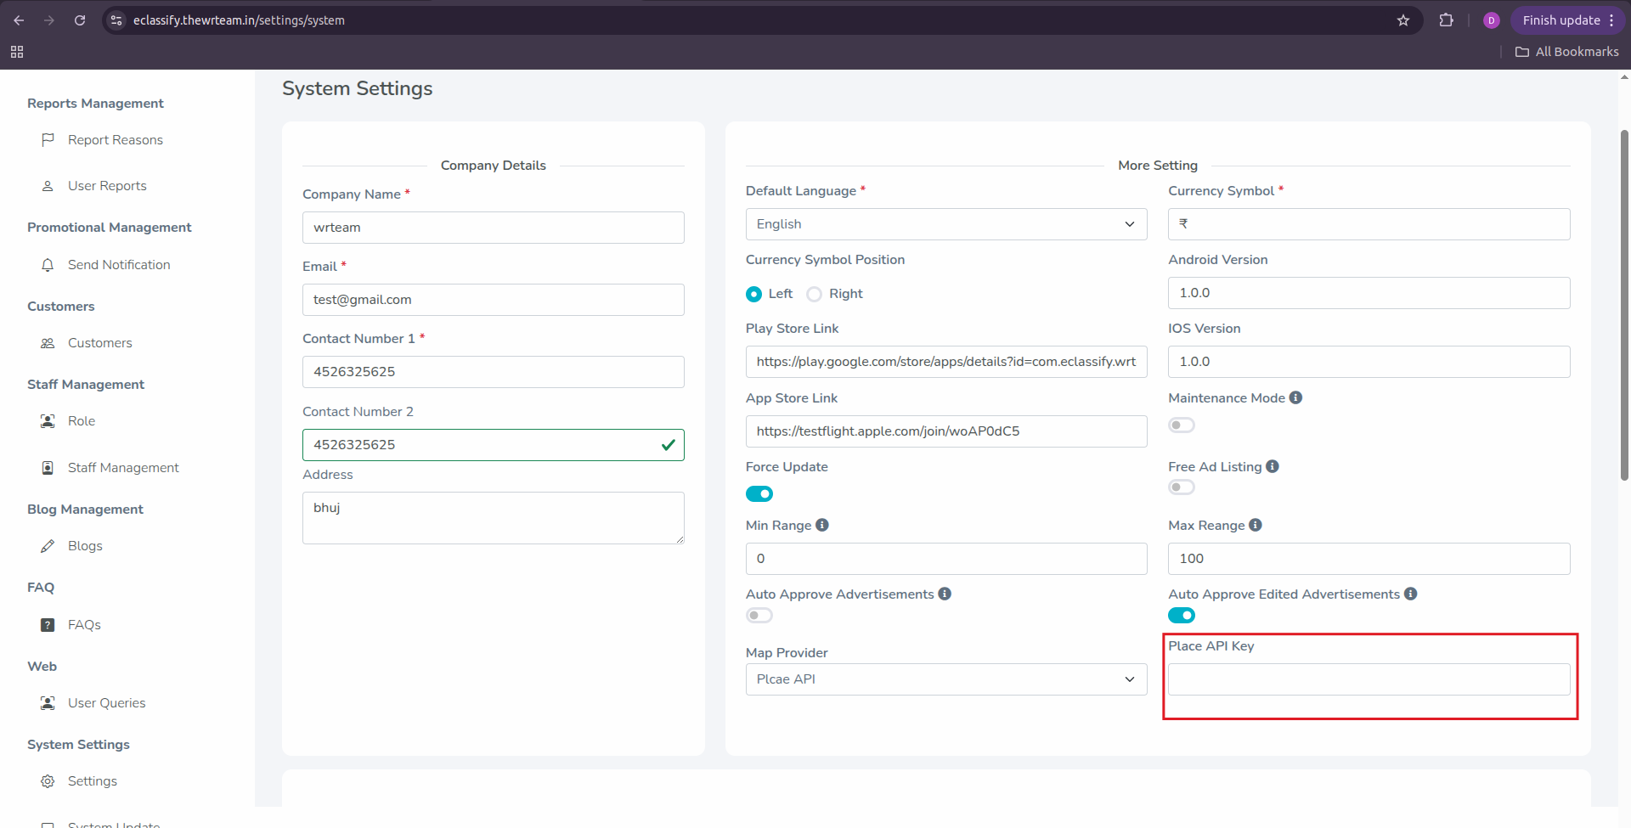
Task: Select the Report Reasons flag icon
Action: click(48, 140)
